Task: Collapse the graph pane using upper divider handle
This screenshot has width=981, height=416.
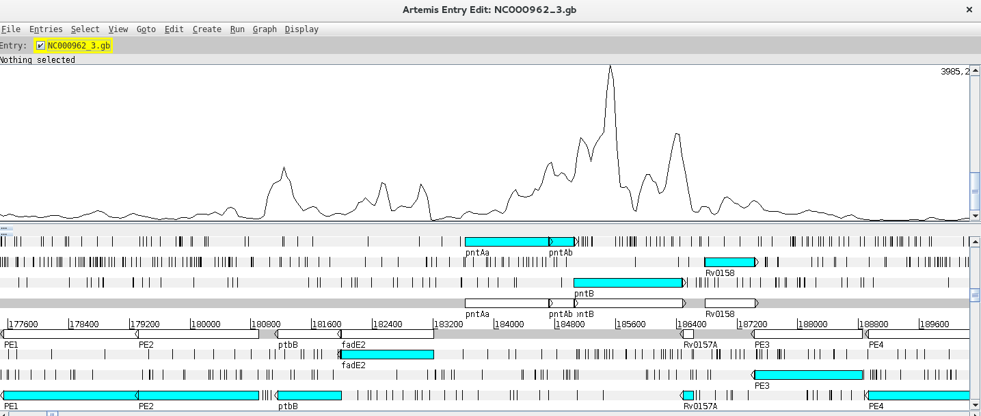Action: pos(3,228)
